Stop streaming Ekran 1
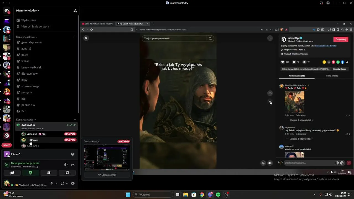Image resolution: width=354 pixels, height=199 pixels. [73, 154]
